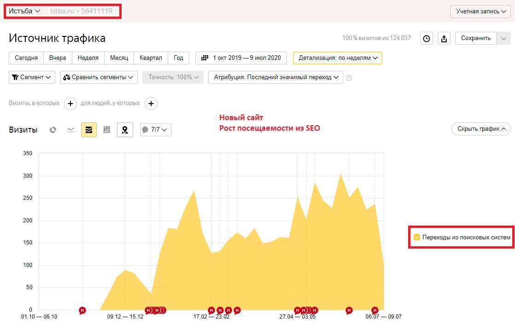Switch to pie chart view icon
This screenshot has height=331, width=515.
point(53,130)
